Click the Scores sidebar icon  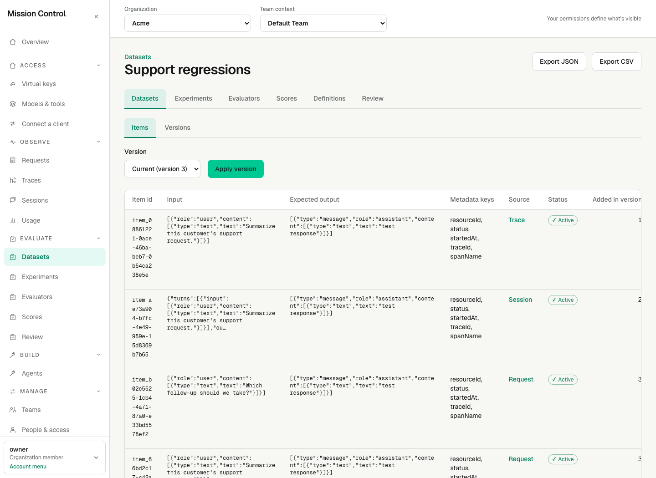13,317
